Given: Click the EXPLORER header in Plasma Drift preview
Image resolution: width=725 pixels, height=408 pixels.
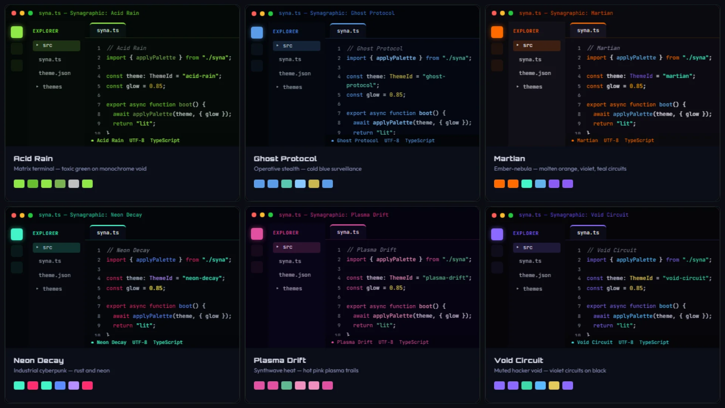Looking at the screenshot, I should [x=285, y=233].
